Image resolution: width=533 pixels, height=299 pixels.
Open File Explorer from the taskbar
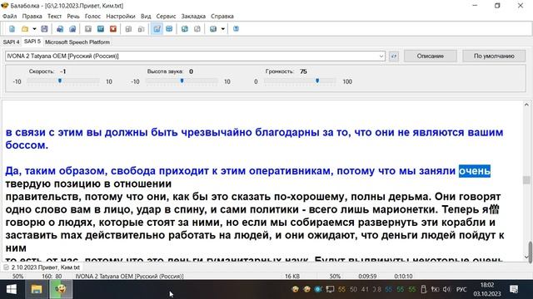pyautogui.click(x=37, y=290)
